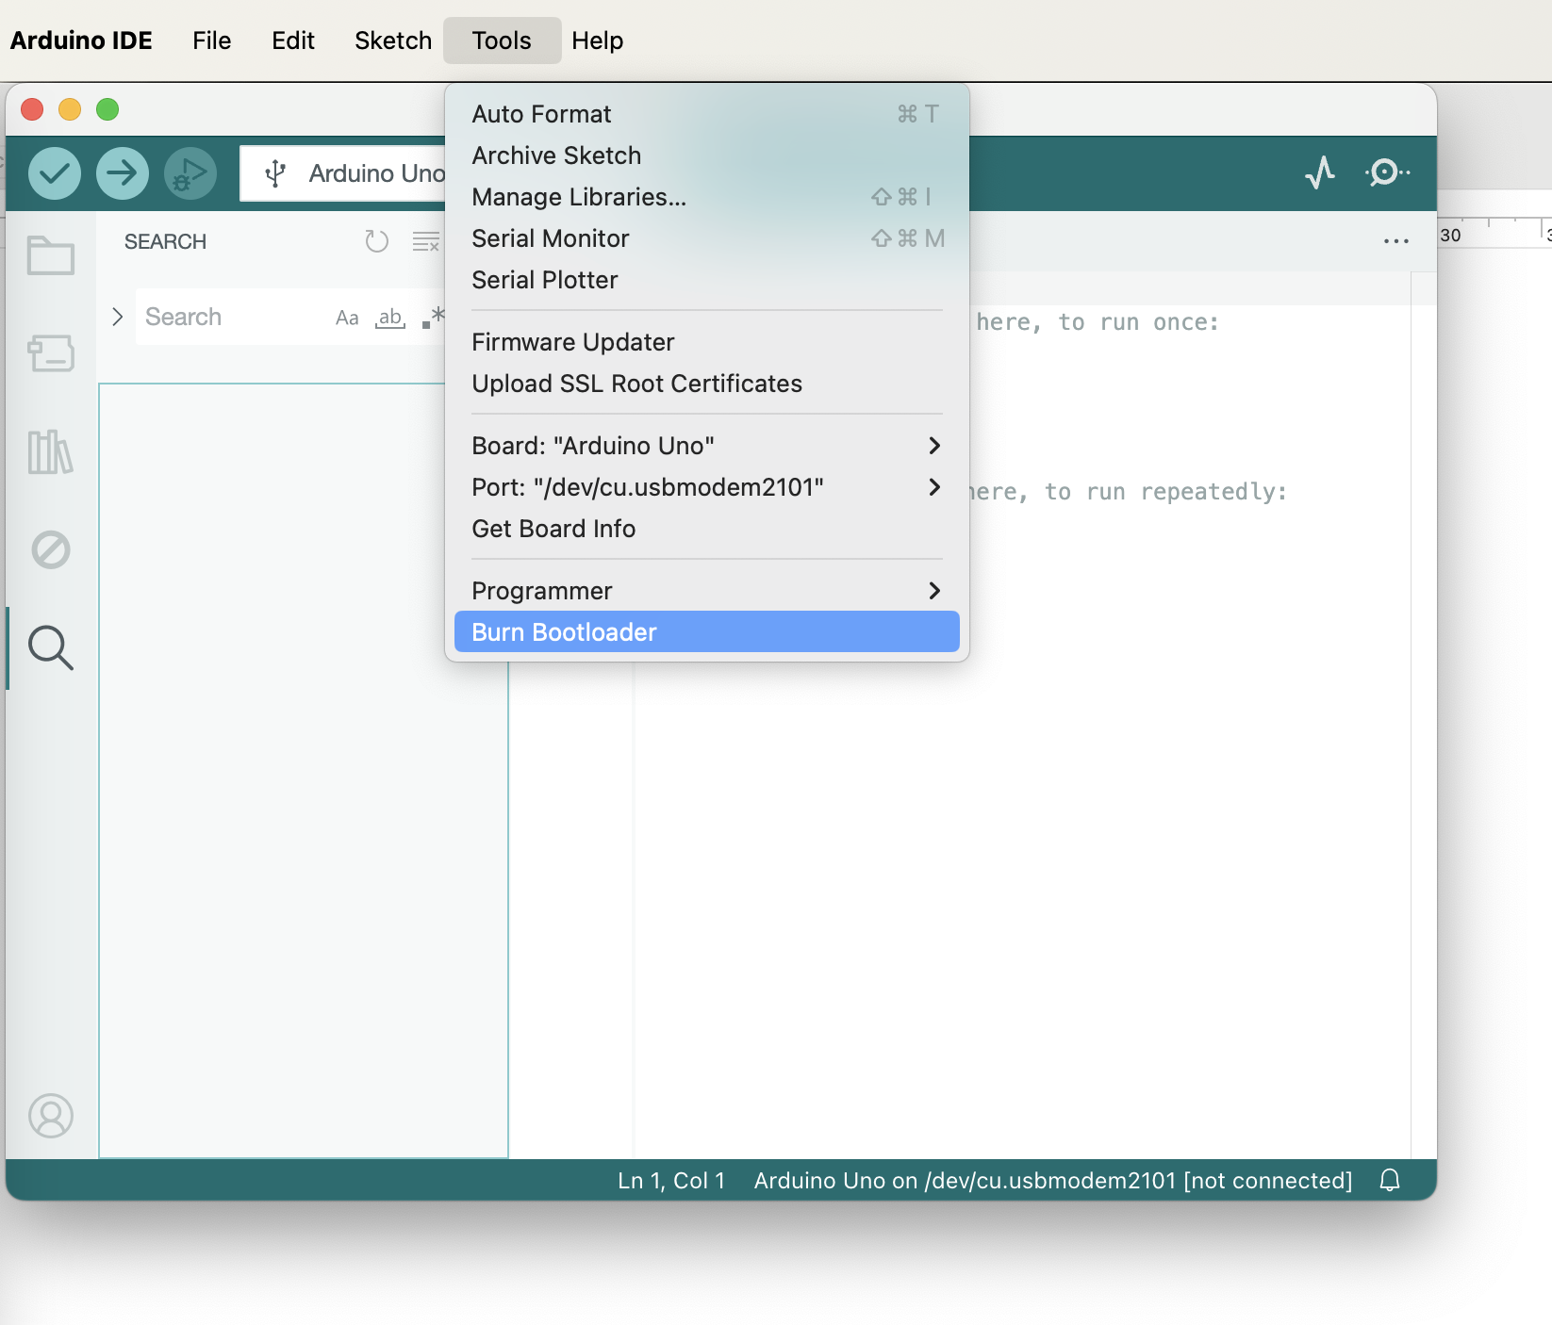Open the File menu

click(x=211, y=41)
